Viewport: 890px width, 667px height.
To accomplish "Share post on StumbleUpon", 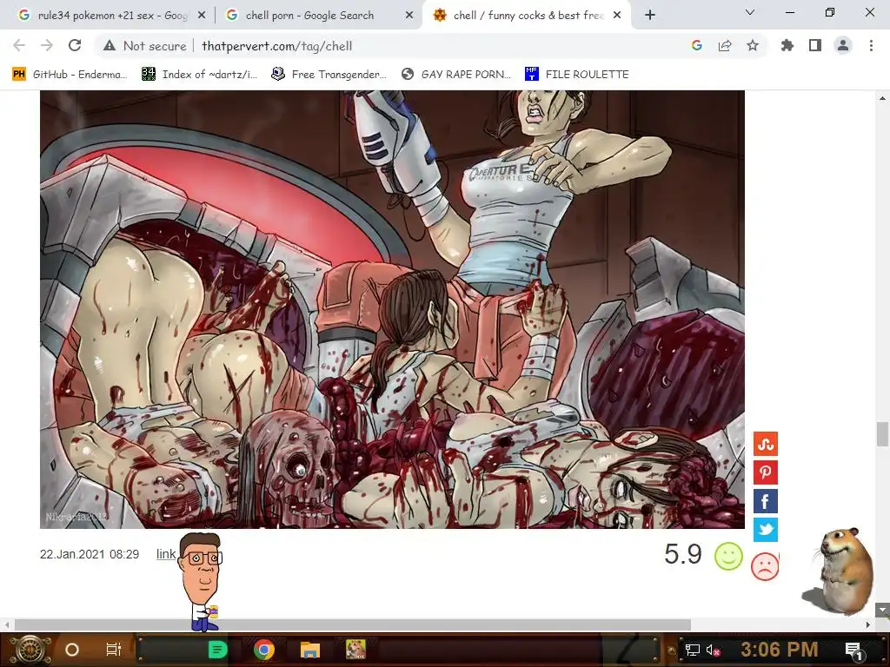I will coord(765,444).
